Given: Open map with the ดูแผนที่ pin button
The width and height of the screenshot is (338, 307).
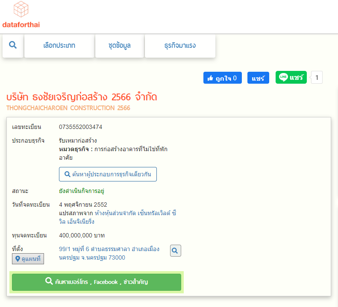Looking at the screenshot, I should pyautogui.click(x=28, y=258).
